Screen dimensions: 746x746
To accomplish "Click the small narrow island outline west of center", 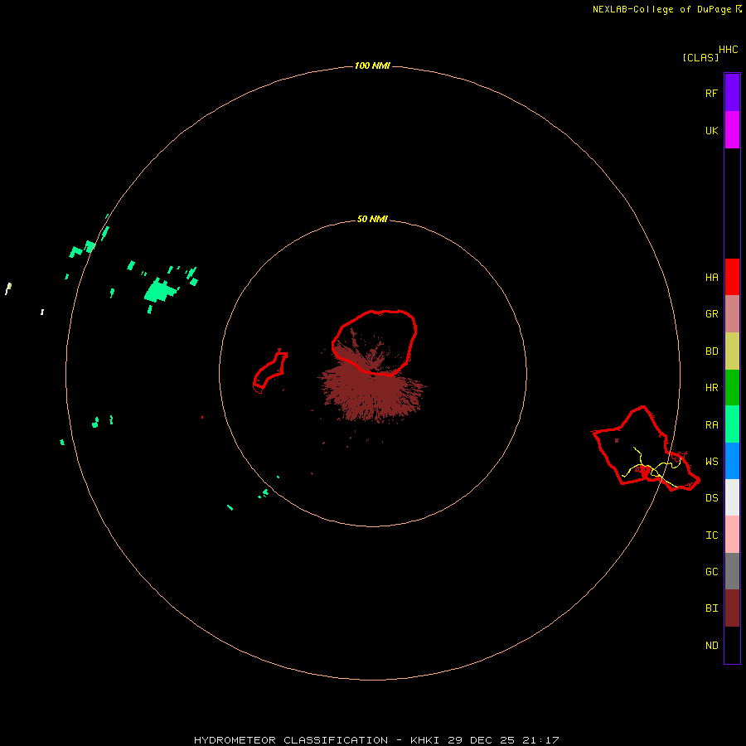I will coord(269,371).
